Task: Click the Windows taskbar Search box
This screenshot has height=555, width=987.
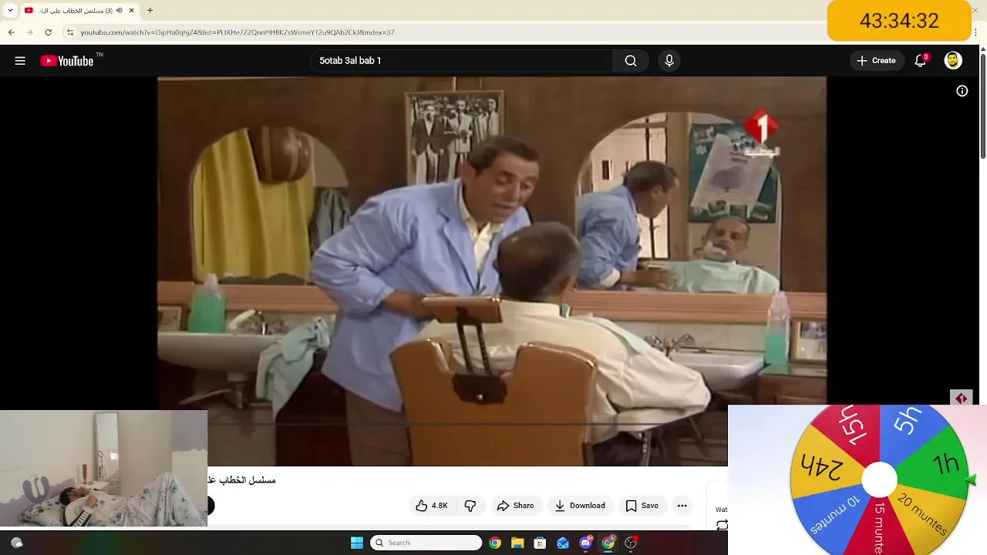Action: [x=426, y=543]
